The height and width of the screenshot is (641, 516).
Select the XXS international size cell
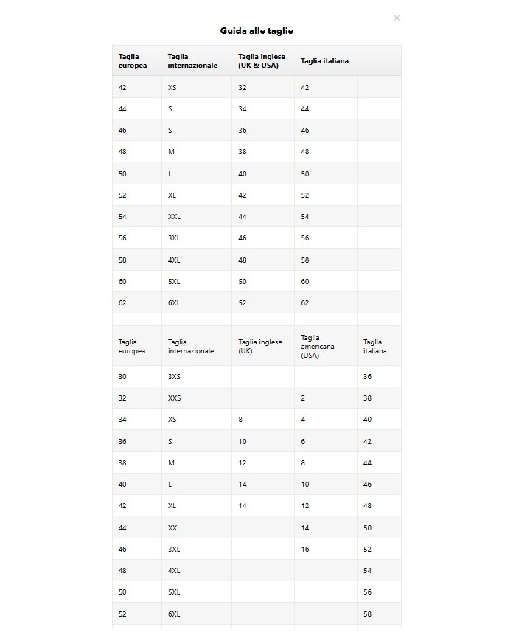click(174, 398)
